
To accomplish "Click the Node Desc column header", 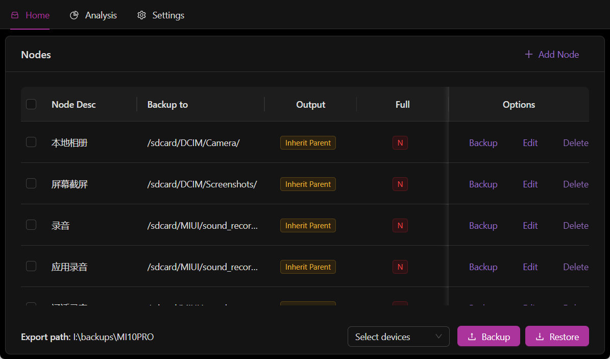I will click(x=74, y=104).
